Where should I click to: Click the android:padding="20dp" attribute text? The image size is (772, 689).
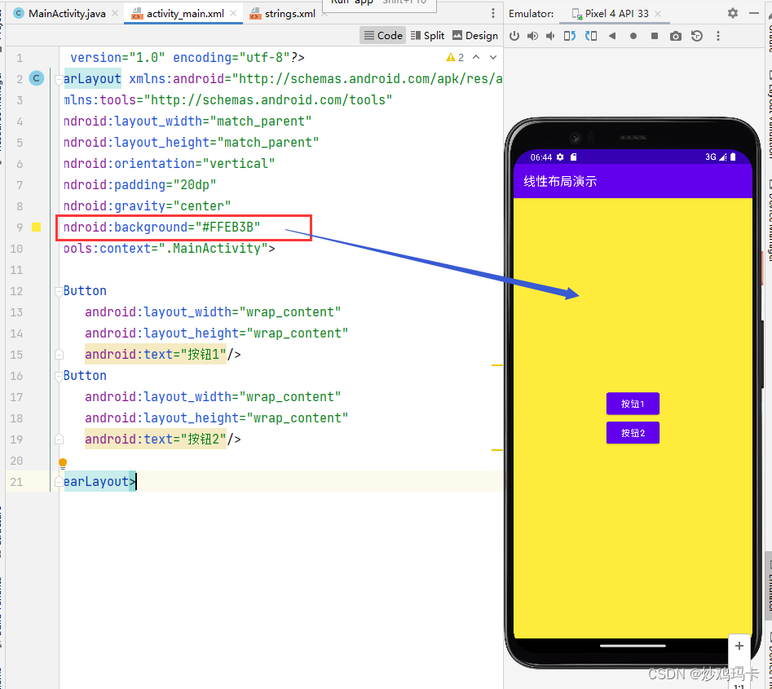pyautogui.click(x=140, y=185)
